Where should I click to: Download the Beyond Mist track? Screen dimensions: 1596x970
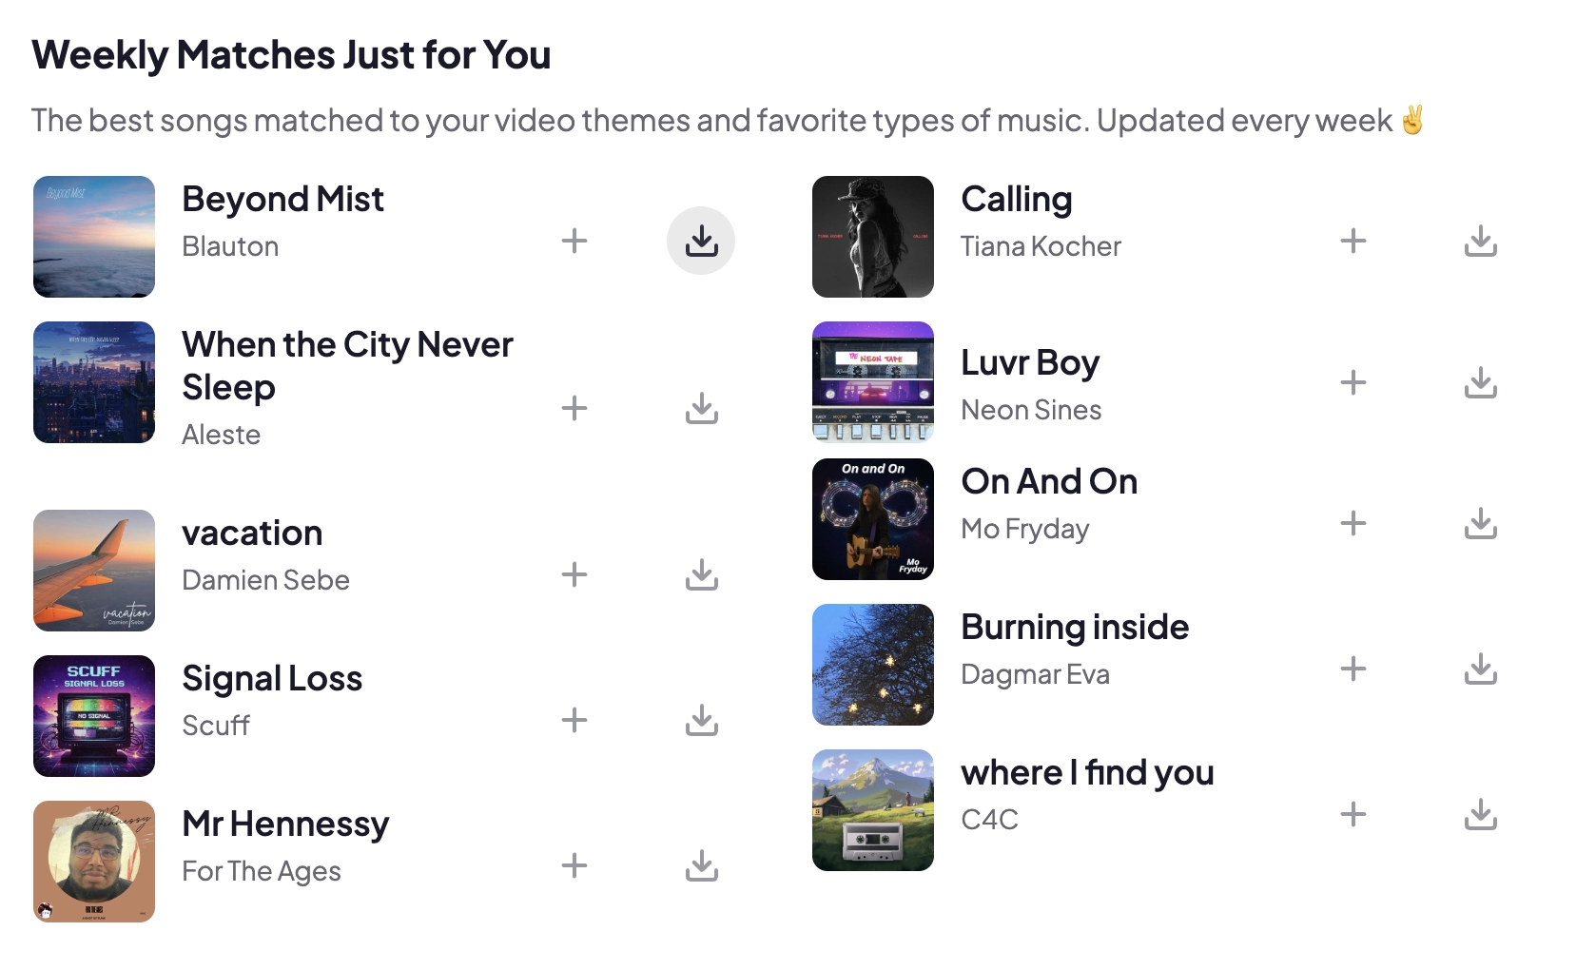(702, 241)
